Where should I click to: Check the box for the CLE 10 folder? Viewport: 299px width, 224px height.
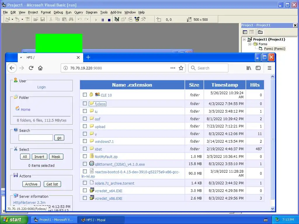click(85, 95)
